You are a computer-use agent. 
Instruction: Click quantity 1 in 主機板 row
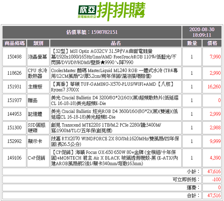pyautogui.click(x=192, y=87)
